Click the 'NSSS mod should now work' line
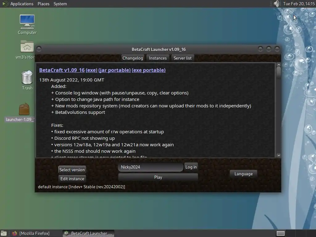 coord(93,151)
